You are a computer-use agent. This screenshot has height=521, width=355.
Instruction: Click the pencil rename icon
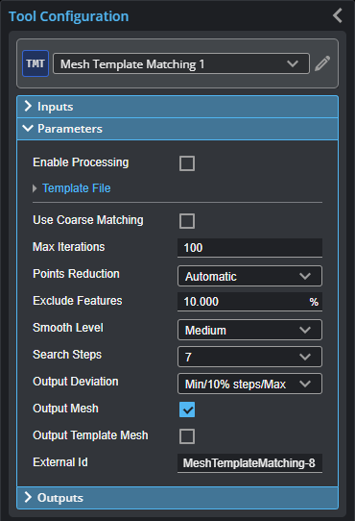[x=322, y=63]
